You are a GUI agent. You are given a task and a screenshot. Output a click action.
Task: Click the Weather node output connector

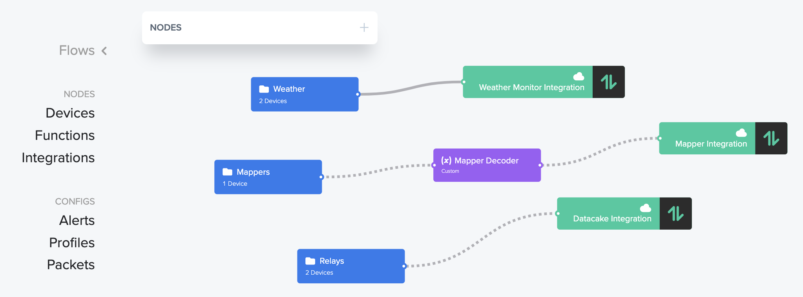358,94
